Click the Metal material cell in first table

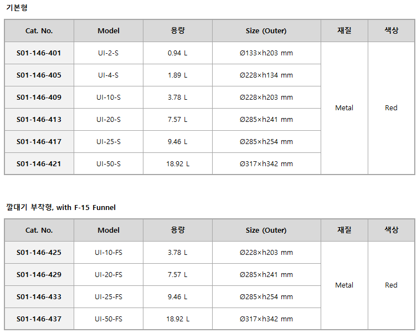click(x=344, y=108)
